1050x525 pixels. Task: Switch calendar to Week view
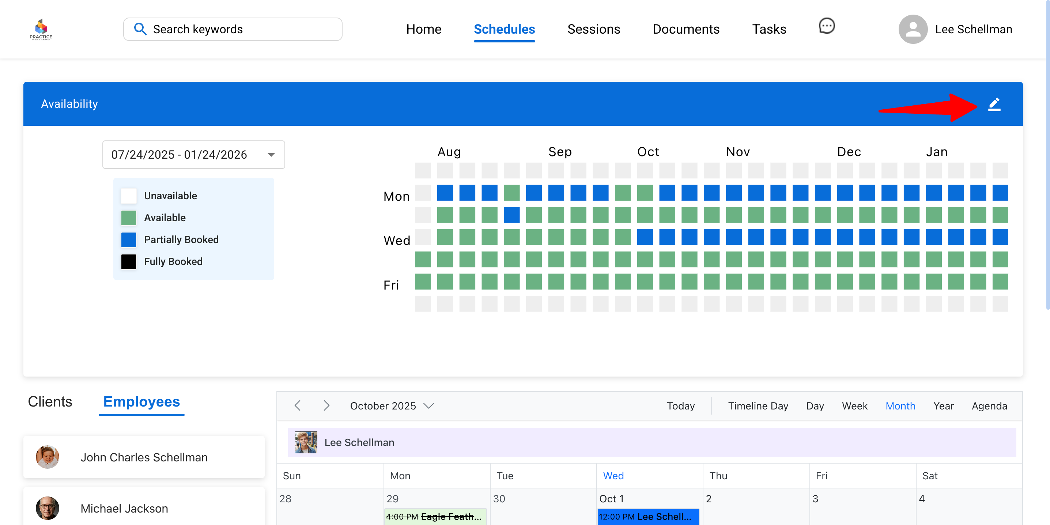[854, 405]
